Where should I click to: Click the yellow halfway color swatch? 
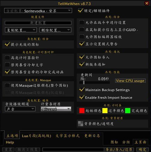click(x=105, y=111)
